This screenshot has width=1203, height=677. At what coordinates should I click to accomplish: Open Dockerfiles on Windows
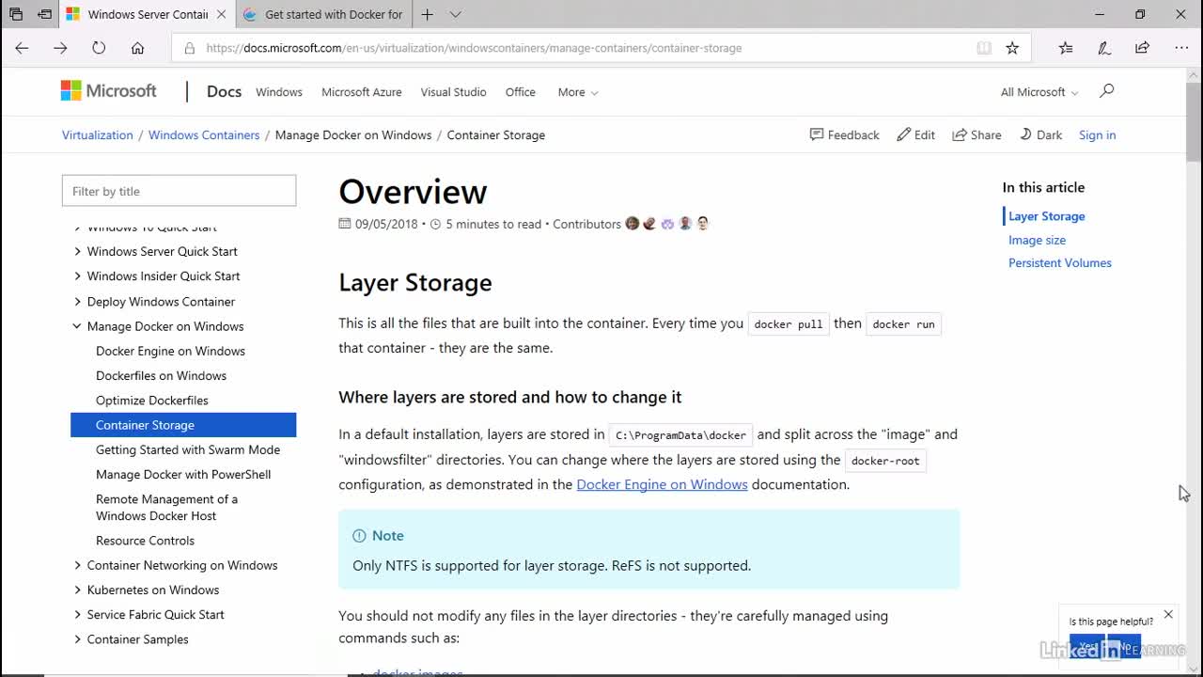161,375
